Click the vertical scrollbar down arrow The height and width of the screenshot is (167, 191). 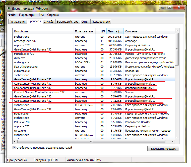click(x=177, y=137)
